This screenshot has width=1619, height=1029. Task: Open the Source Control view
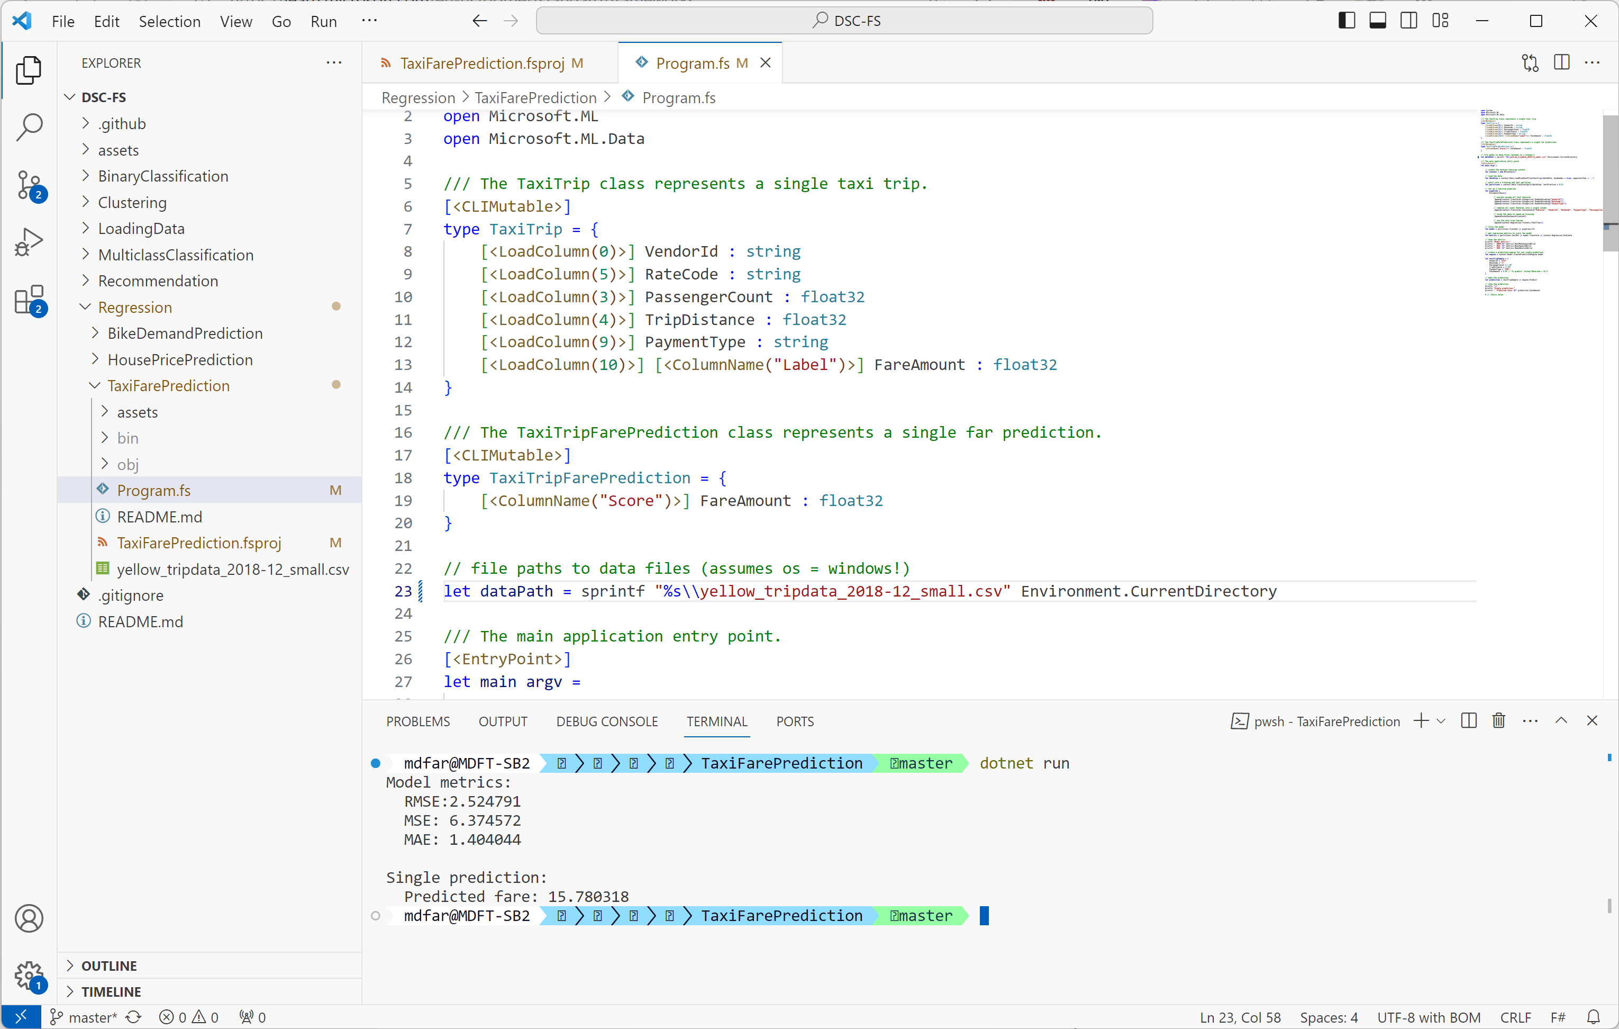[x=29, y=185]
